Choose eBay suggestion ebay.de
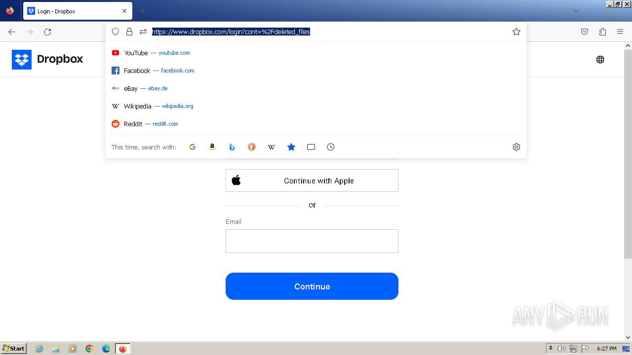 coord(316,88)
